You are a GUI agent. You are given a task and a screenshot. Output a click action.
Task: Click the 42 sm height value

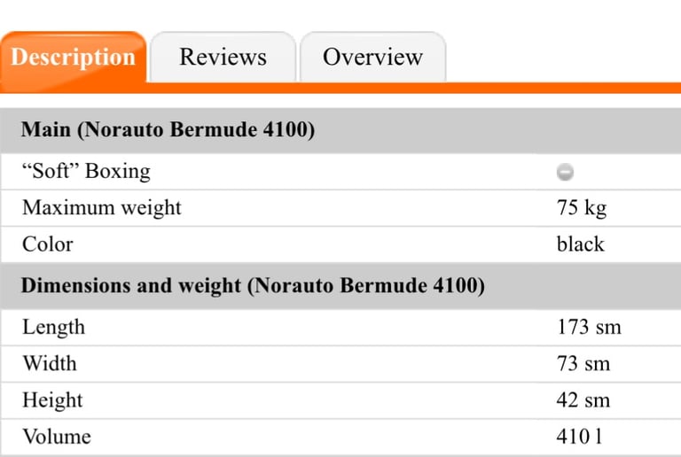[583, 400]
